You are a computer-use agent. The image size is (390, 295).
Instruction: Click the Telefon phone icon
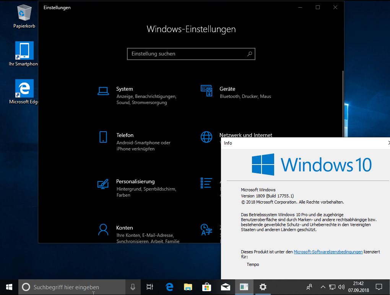[103, 137]
